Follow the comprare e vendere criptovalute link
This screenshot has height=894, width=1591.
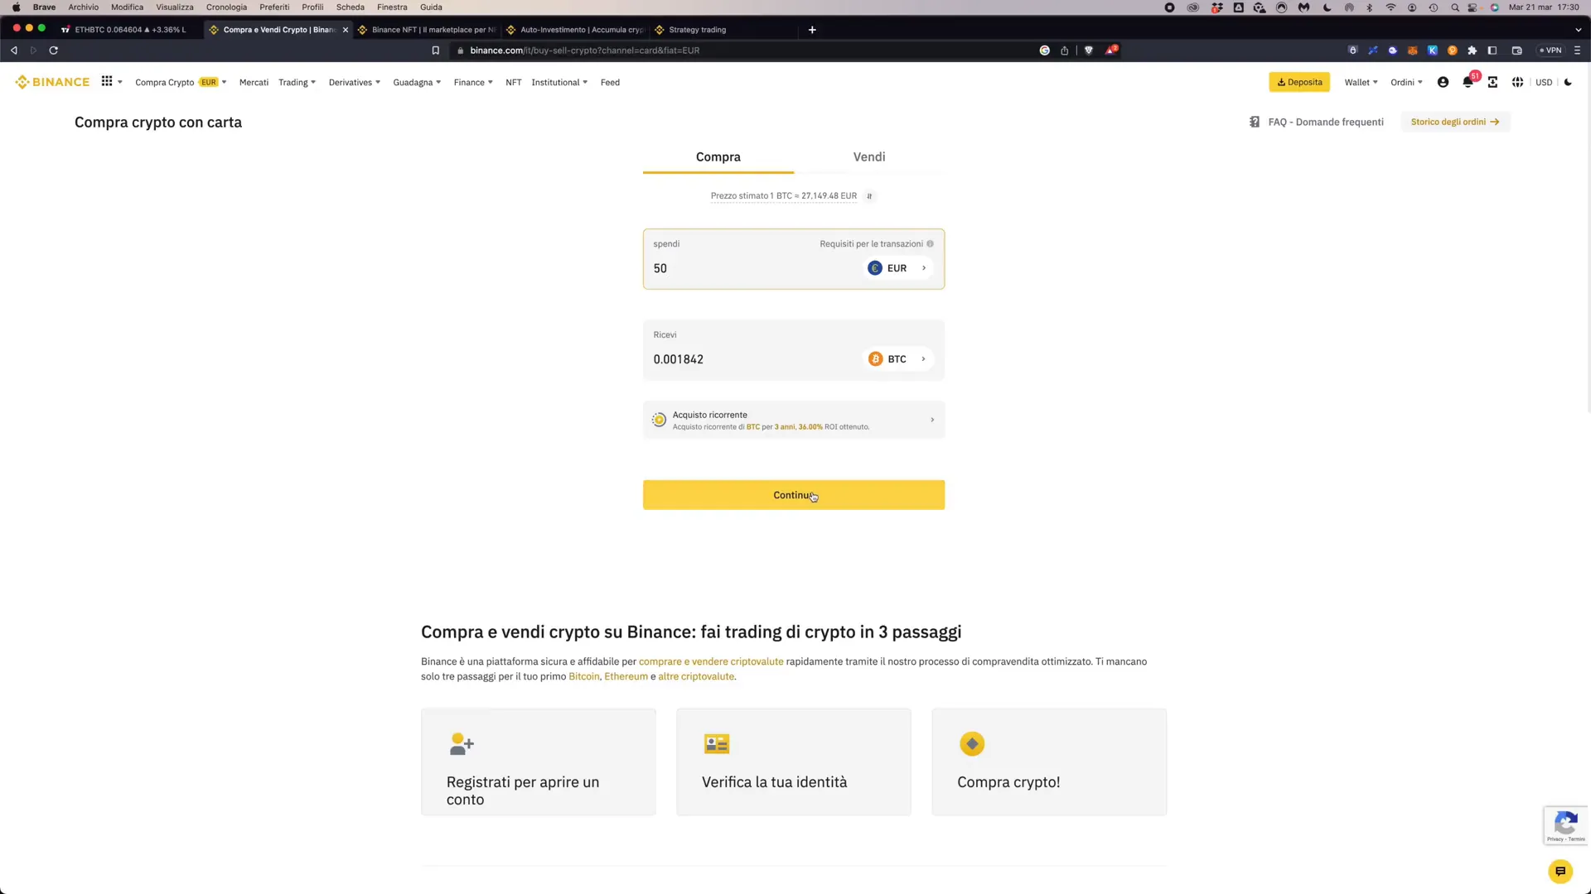tap(711, 661)
